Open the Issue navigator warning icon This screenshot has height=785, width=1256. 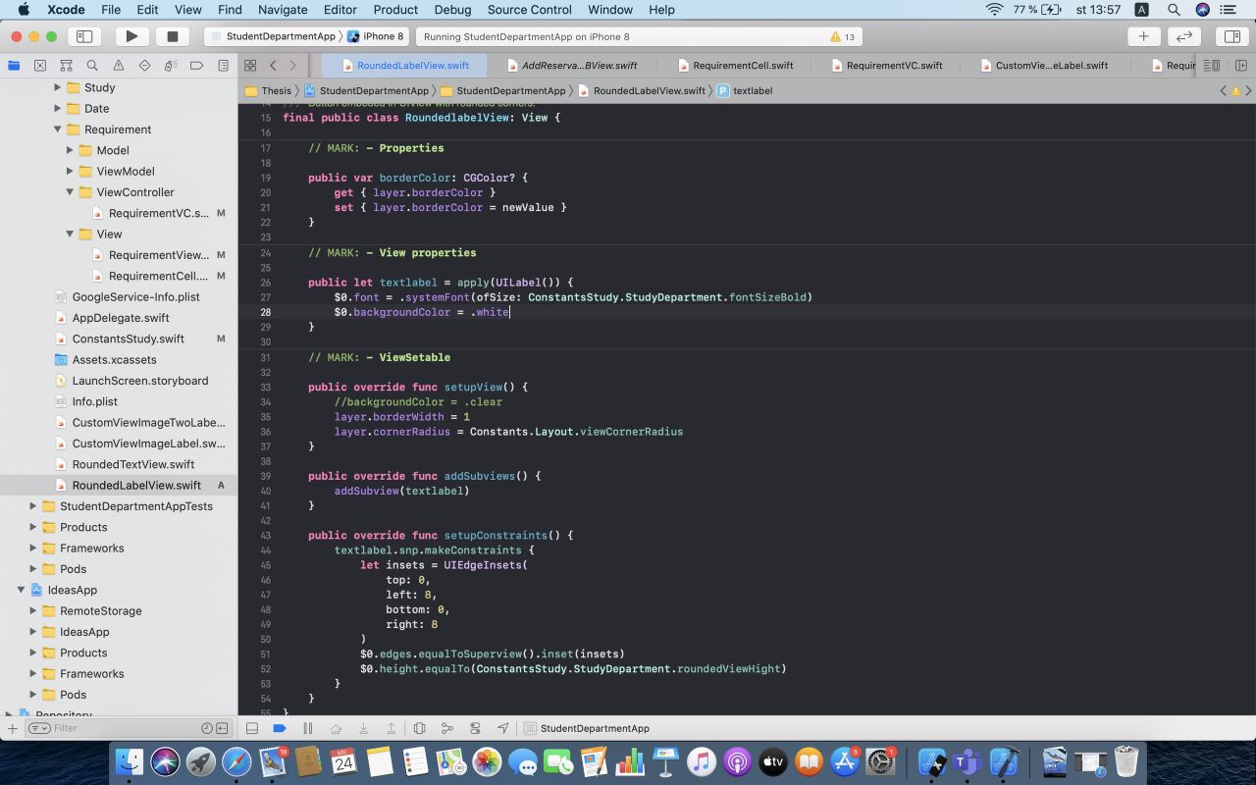coord(119,66)
